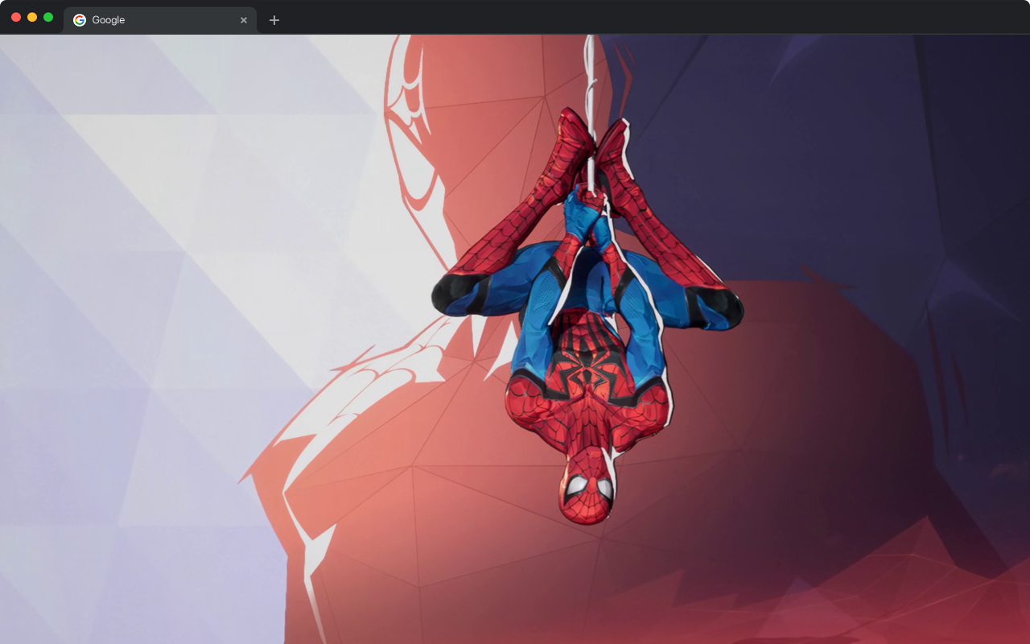Close the Google tab
1030x644 pixels.
244,20
